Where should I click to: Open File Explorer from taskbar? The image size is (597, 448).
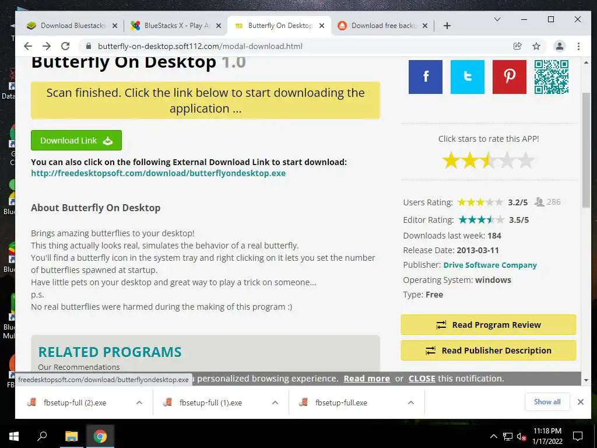point(71,436)
